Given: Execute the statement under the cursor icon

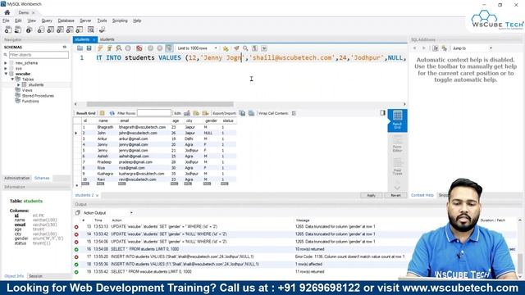Looking at the screenshot, I should pos(109,48).
